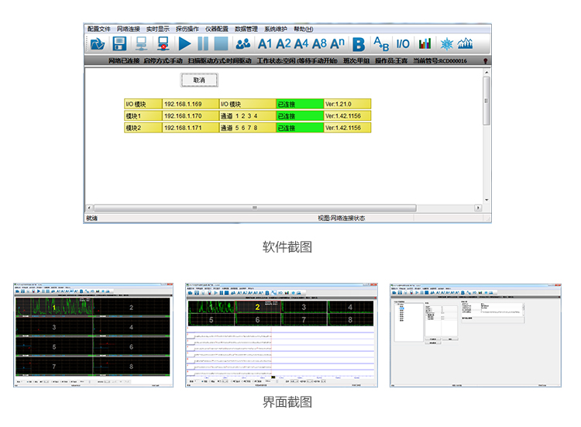
Task: Click the 取消 button
Action: click(199, 80)
